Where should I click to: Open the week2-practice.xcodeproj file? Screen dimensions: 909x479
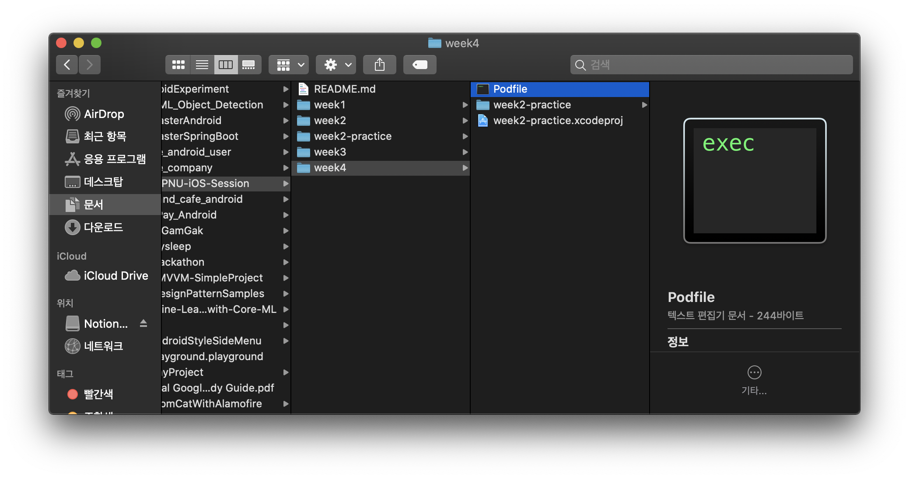point(558,121)
